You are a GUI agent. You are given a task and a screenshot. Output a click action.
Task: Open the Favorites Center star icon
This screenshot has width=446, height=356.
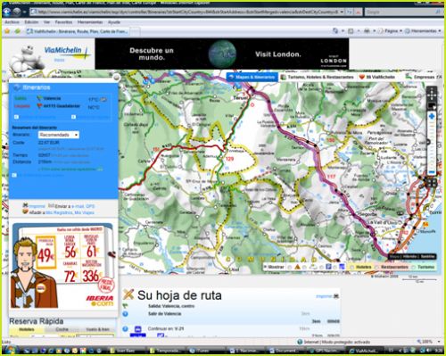coord(7,31)
